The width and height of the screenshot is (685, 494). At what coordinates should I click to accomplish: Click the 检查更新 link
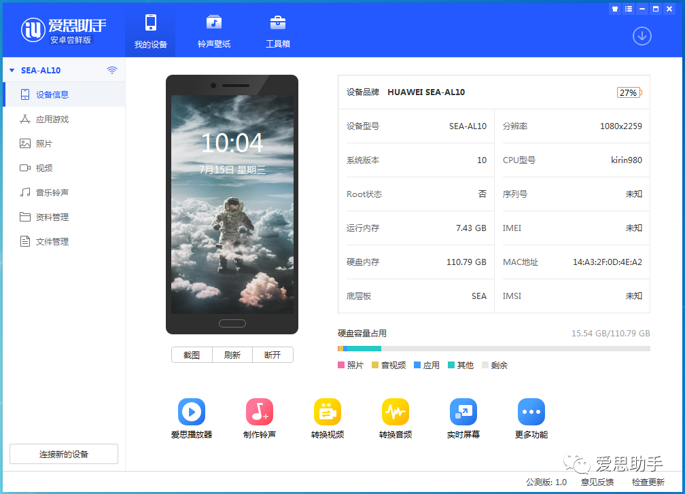pos(648,482)
